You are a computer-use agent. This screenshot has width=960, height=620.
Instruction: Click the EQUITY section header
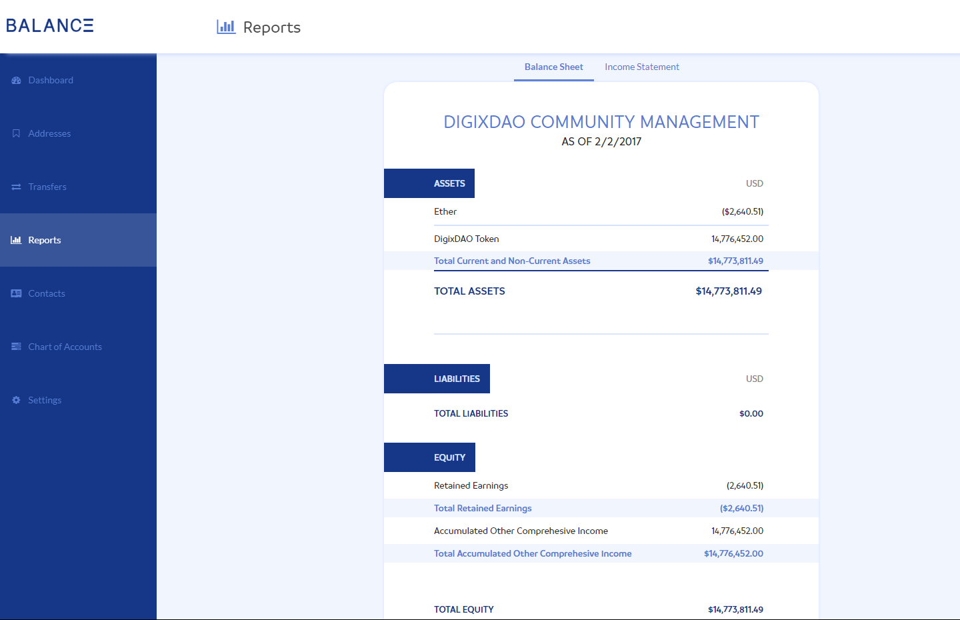429,457
